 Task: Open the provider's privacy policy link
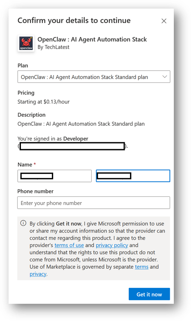pos(112,245)
